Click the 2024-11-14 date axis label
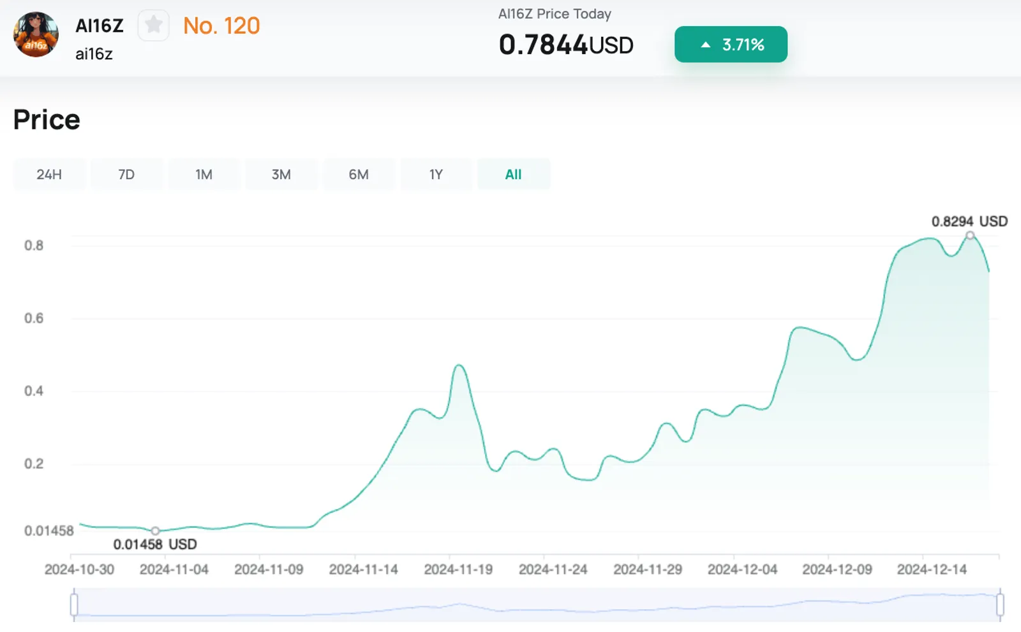This screenshot has width=1021, height=632. click(x=363, y=570)
